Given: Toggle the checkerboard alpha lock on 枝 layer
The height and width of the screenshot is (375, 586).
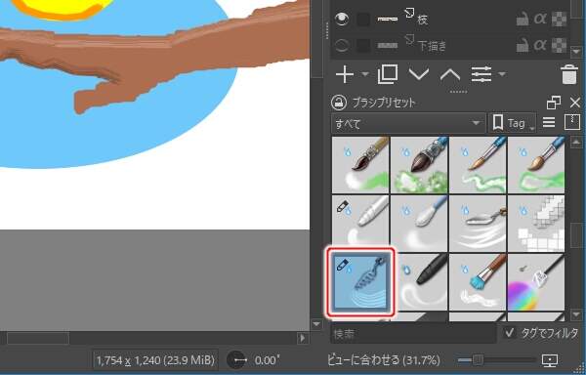Looking at the screenshot, I should [x=560, y=20].
